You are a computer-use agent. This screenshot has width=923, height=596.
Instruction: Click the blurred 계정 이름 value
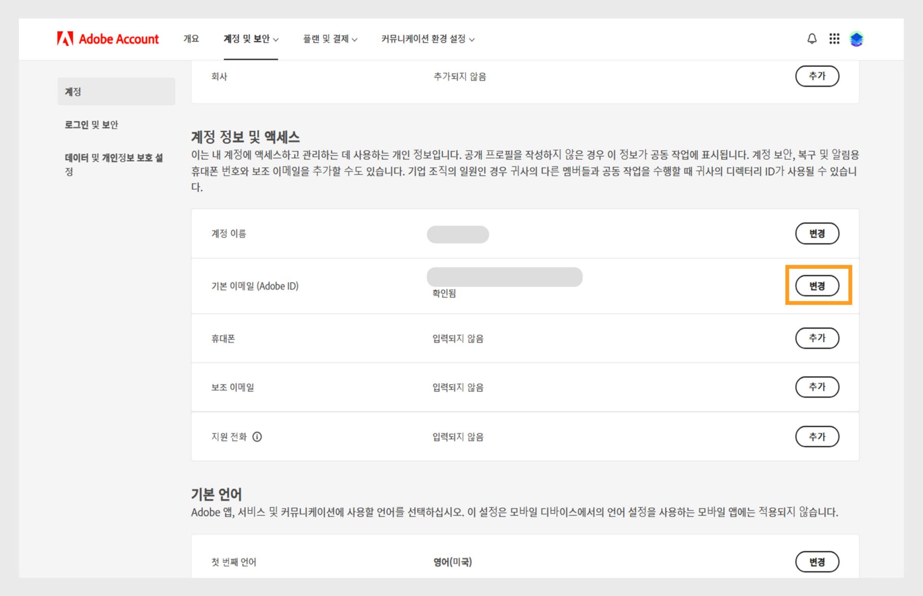click(x=458, y=235)
